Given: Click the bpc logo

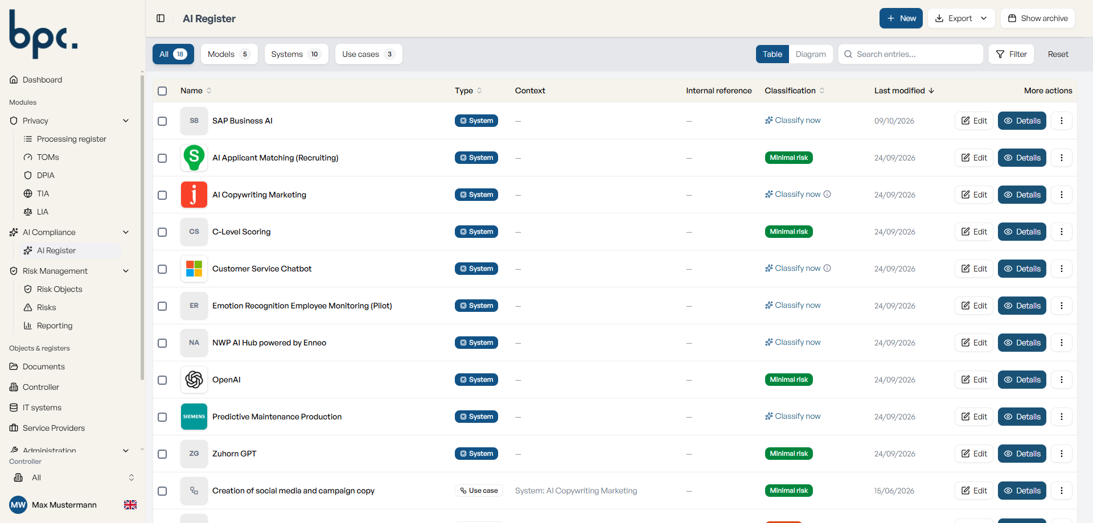Looking at the screenshot, I should pyautogui.click(x=43, y=34).
